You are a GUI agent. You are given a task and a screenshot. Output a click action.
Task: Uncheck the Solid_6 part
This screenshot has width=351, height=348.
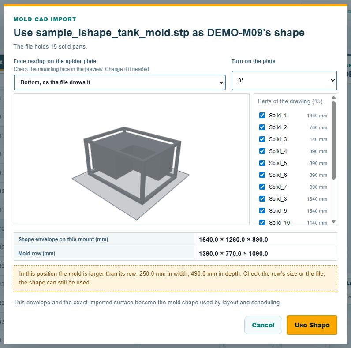coord(262,175)
